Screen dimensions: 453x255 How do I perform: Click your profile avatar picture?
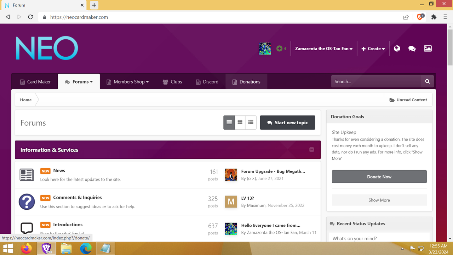[x=265, y=49]
